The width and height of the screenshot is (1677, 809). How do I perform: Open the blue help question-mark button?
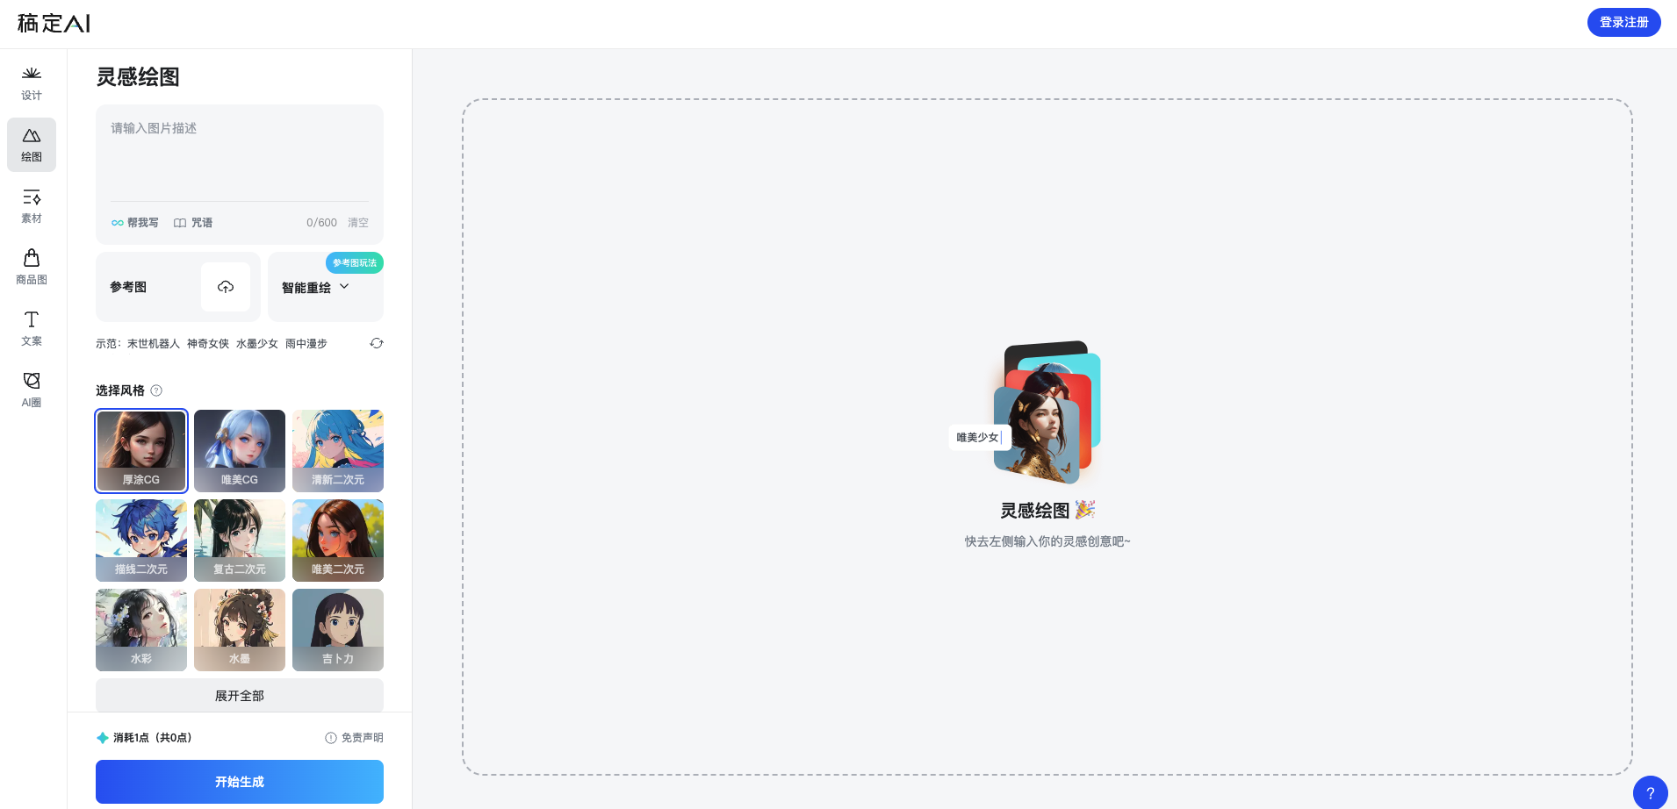pos(1651,793)
